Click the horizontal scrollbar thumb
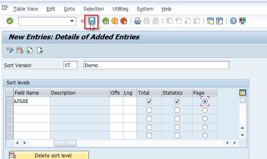This screenshot has width=267, height=159. (x=65, y=143)
